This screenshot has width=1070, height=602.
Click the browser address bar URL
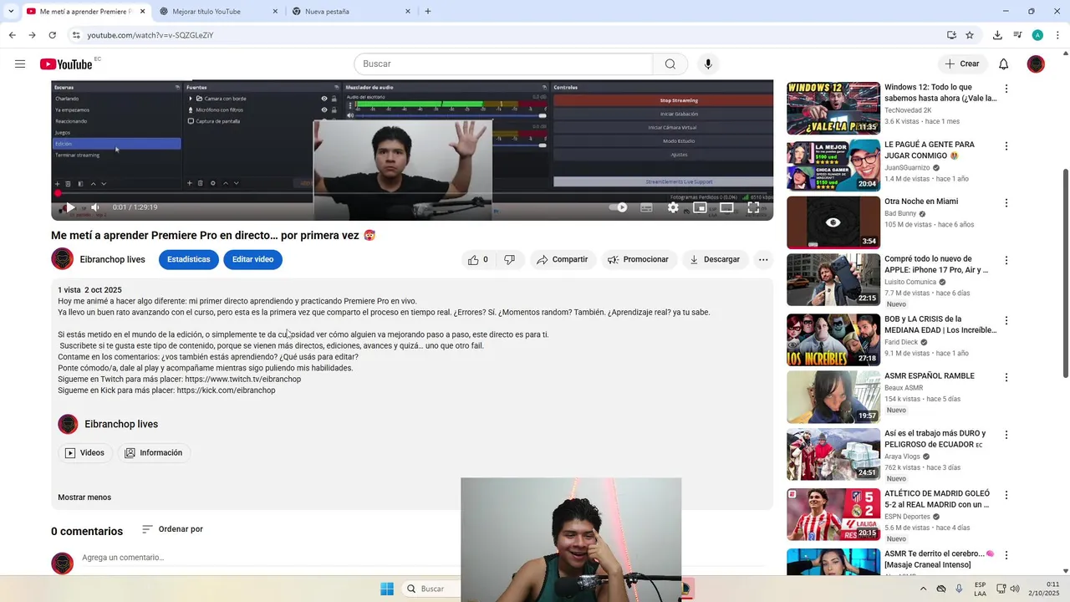(150, 35)
